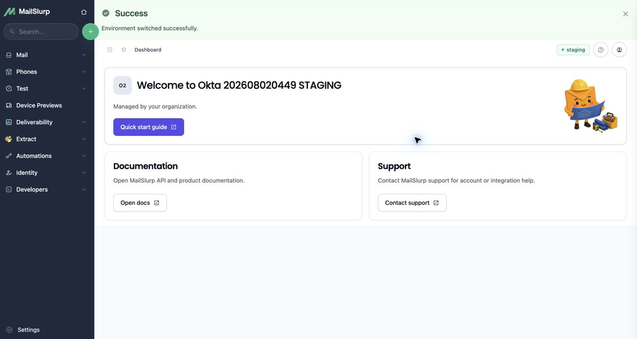Expand the Extract menu chevron
This screenshot has width=637, height=339.
pos(84,139)
